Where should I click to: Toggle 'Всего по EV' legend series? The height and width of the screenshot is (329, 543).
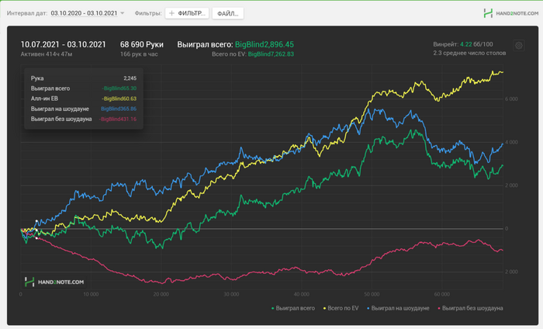[341, 308]
